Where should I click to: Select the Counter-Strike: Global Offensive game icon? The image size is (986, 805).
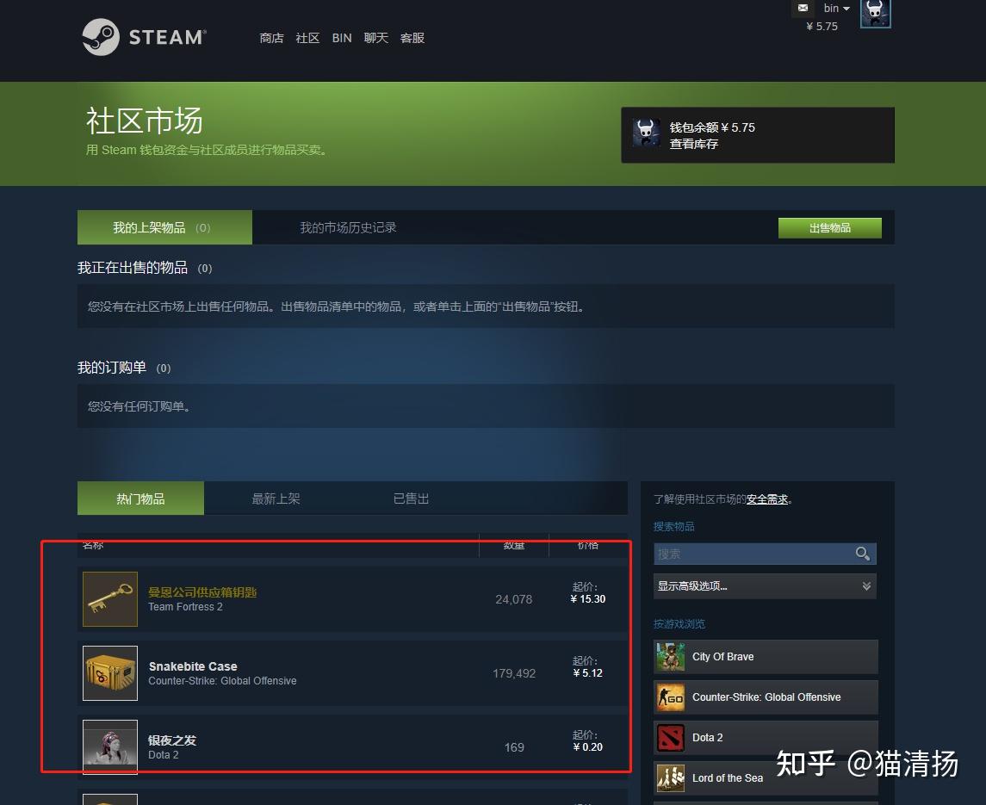(x=671, y=697)
